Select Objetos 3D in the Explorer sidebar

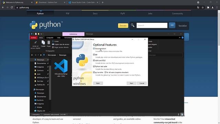pyautogui.click(x=41, y=111)
